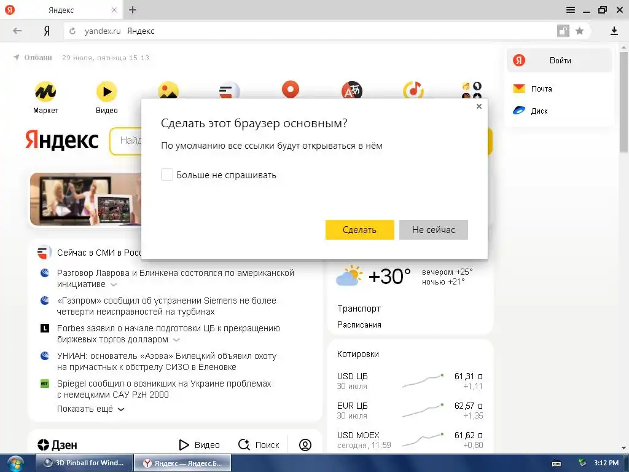Open Дзен Поиск
Screen dimensions: 629x472
point(259,445)
